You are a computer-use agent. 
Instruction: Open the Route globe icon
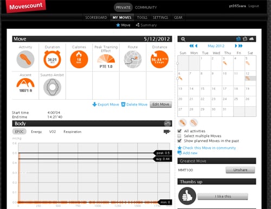(x=133, y=60)
